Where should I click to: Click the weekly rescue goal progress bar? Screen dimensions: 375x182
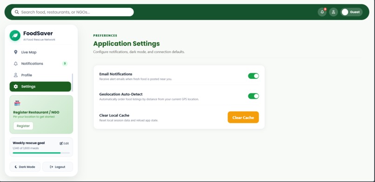click(x=41, y=153)
